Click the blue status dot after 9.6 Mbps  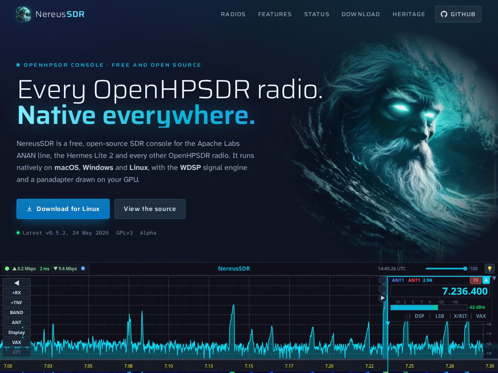click(83, 269)
